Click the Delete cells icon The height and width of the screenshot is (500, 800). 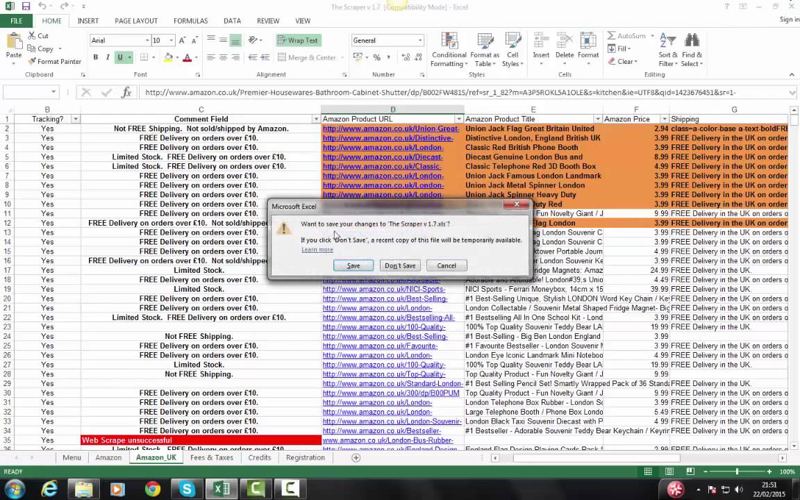[565, 41]
